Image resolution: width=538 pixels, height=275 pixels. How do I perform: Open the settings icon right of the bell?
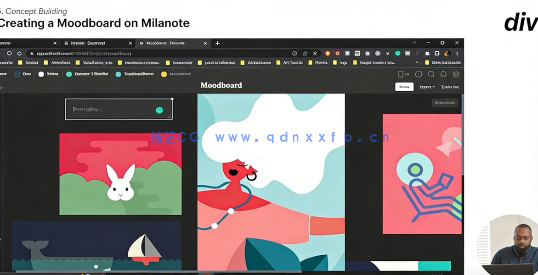[x=456, y=74]
